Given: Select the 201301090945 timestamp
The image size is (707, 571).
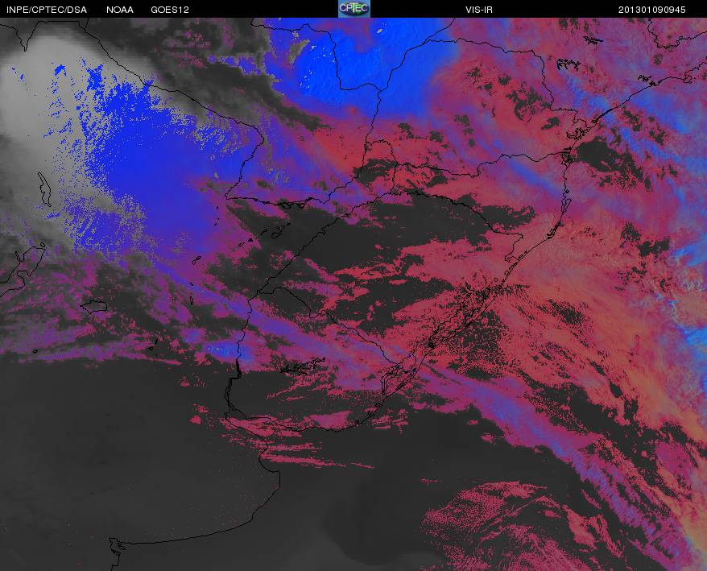Looking at the screenshot, I should 652,10.
